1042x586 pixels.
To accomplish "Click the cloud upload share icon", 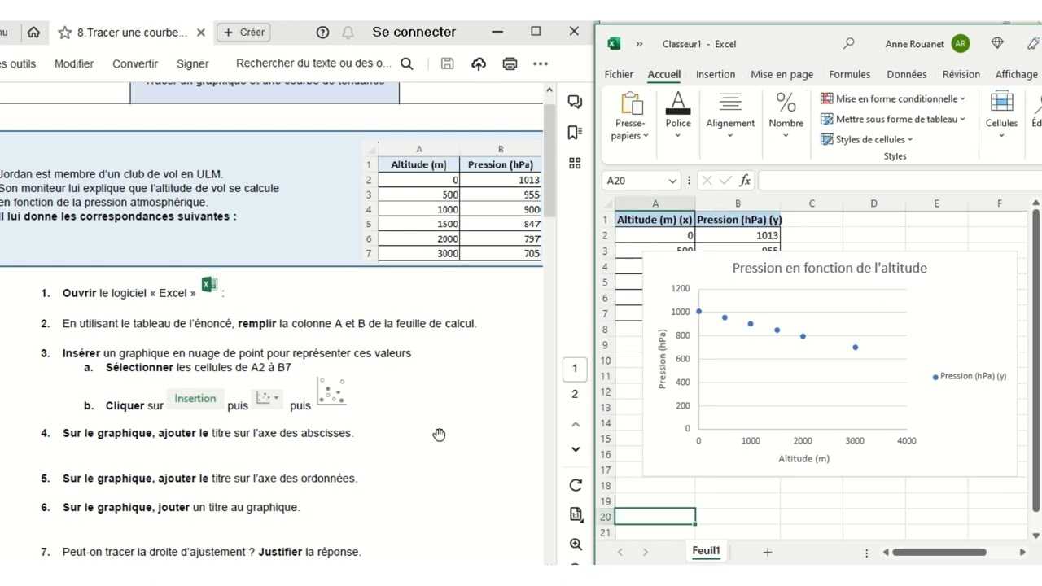I will point(479,63).
